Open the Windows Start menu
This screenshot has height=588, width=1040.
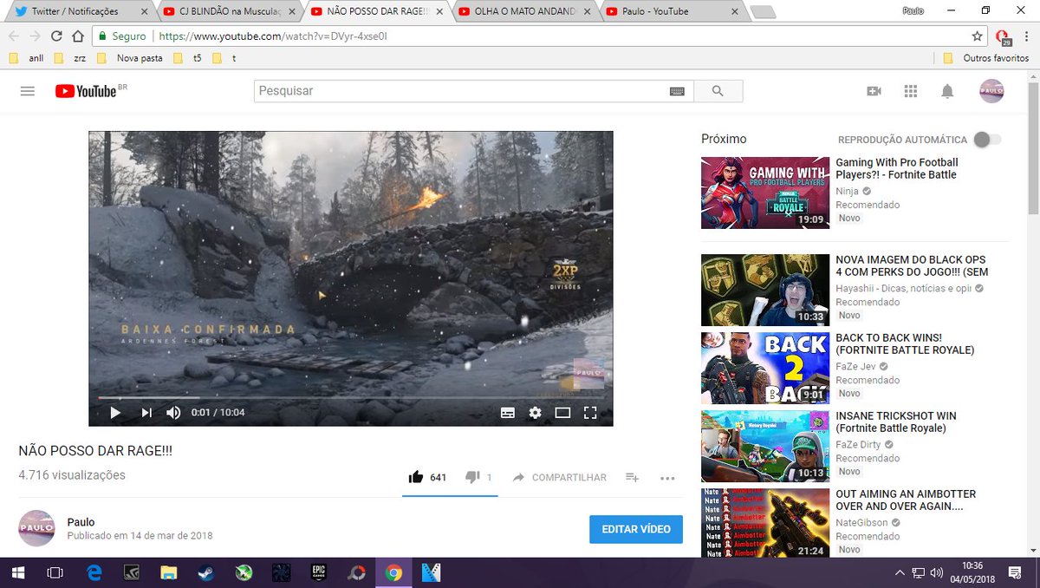click(17, 572)
